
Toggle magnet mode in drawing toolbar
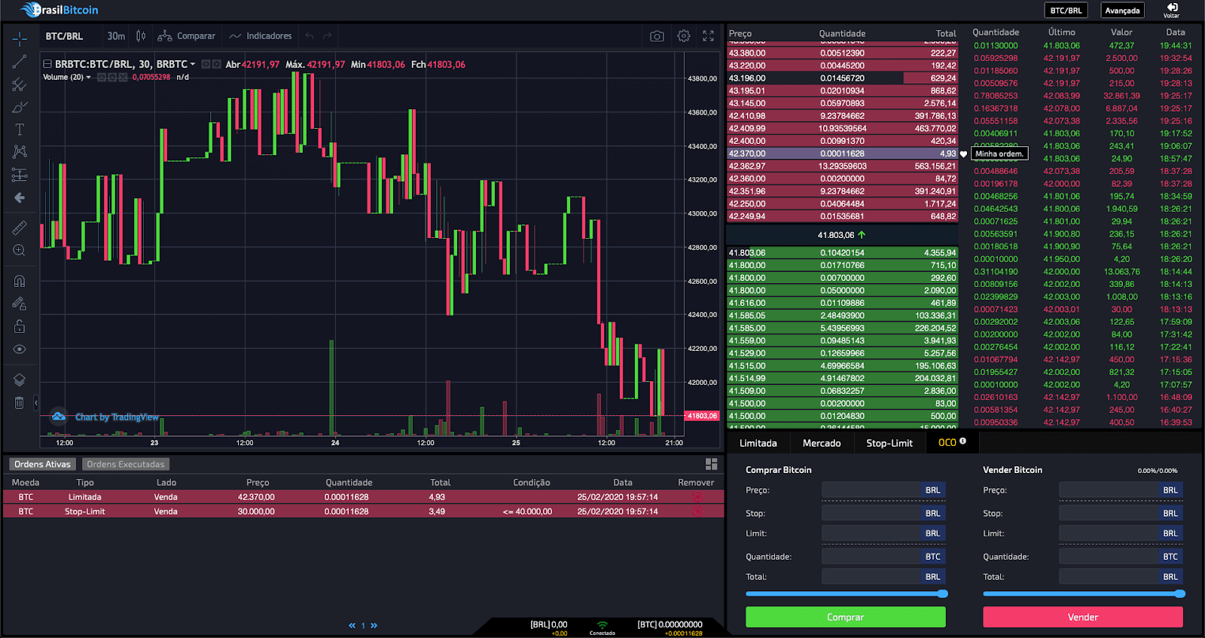pyautogui.click(x=20, y=281)
